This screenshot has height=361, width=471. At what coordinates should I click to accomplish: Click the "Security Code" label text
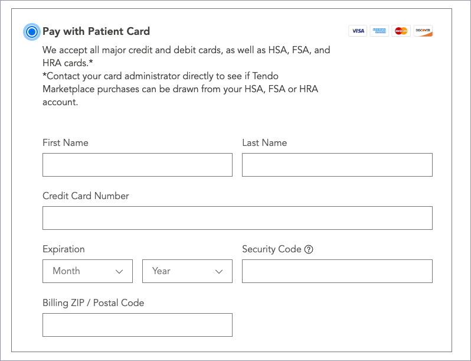tap(272, 249)
